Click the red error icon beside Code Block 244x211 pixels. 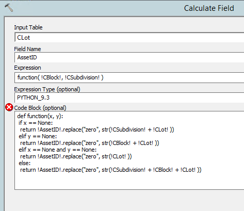pyautogui.click(x=9, y=107)
